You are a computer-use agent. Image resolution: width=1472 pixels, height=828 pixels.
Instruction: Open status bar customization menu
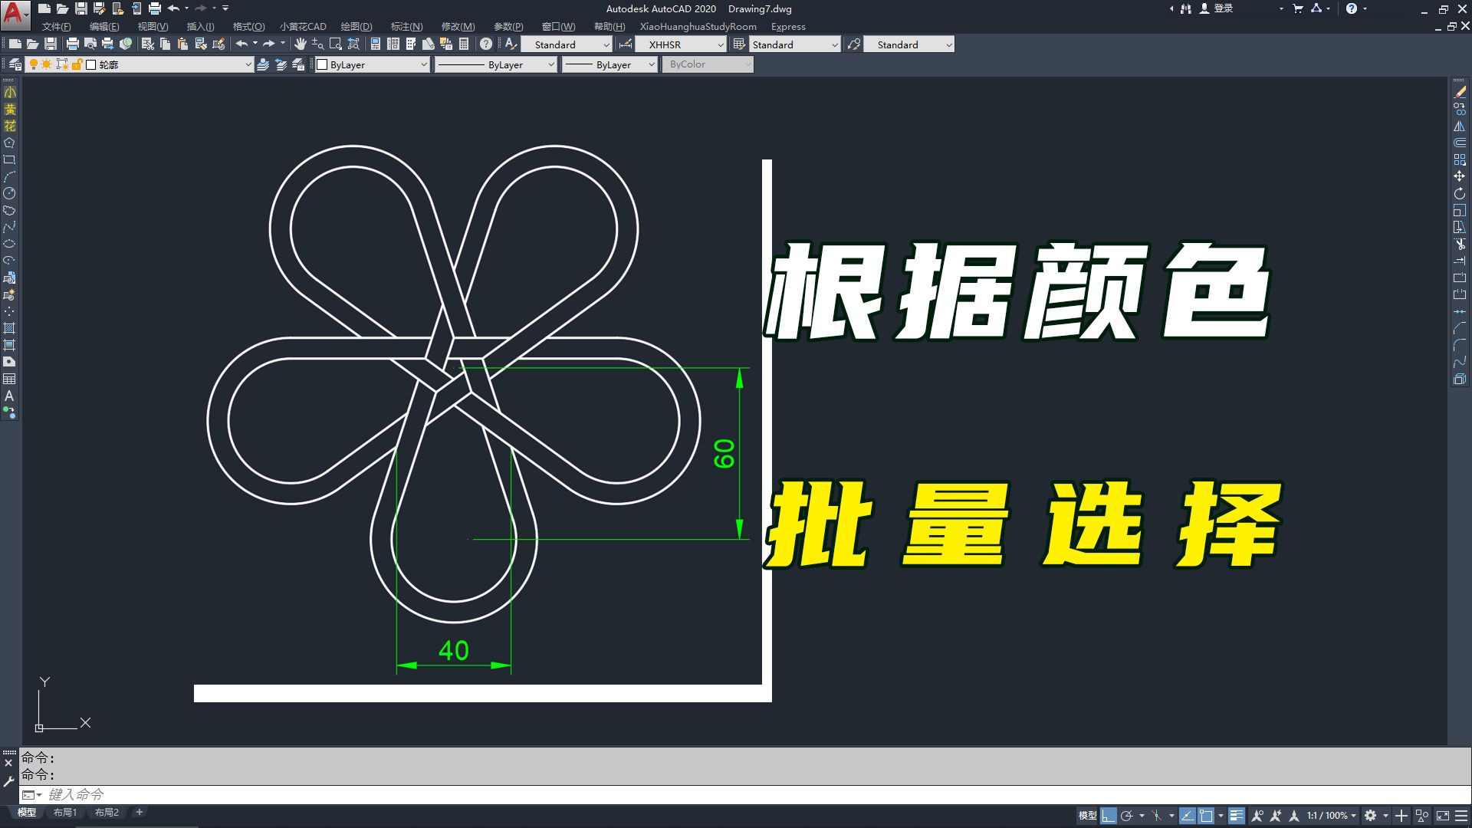[1461, 816]
